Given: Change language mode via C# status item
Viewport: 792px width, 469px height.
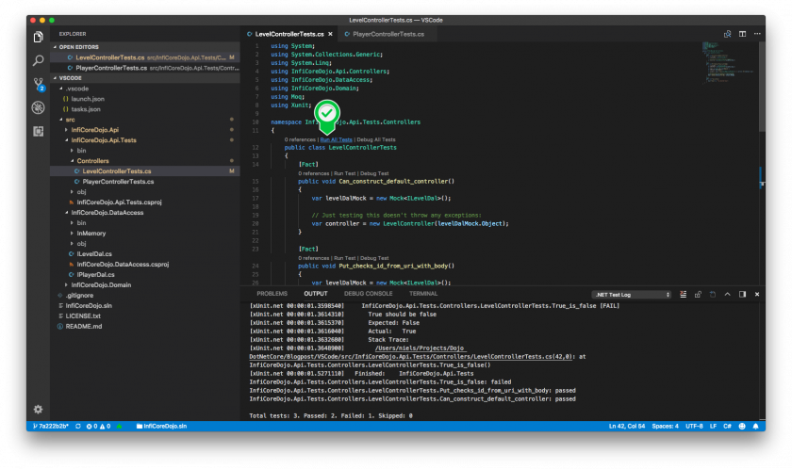Looking at the screenshot, I should pyautogui.click(x=727, y=426).
